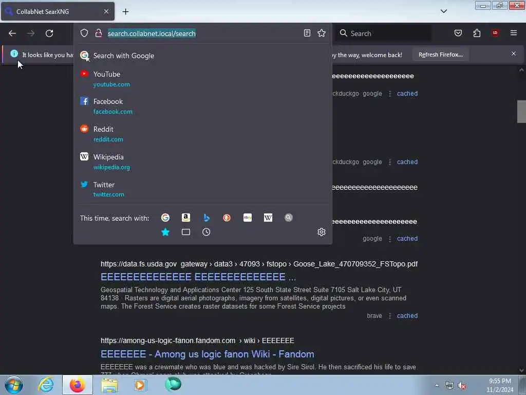Click the browser Back arrow
Screen dimensions: 526x395
(x=12, y=33)
